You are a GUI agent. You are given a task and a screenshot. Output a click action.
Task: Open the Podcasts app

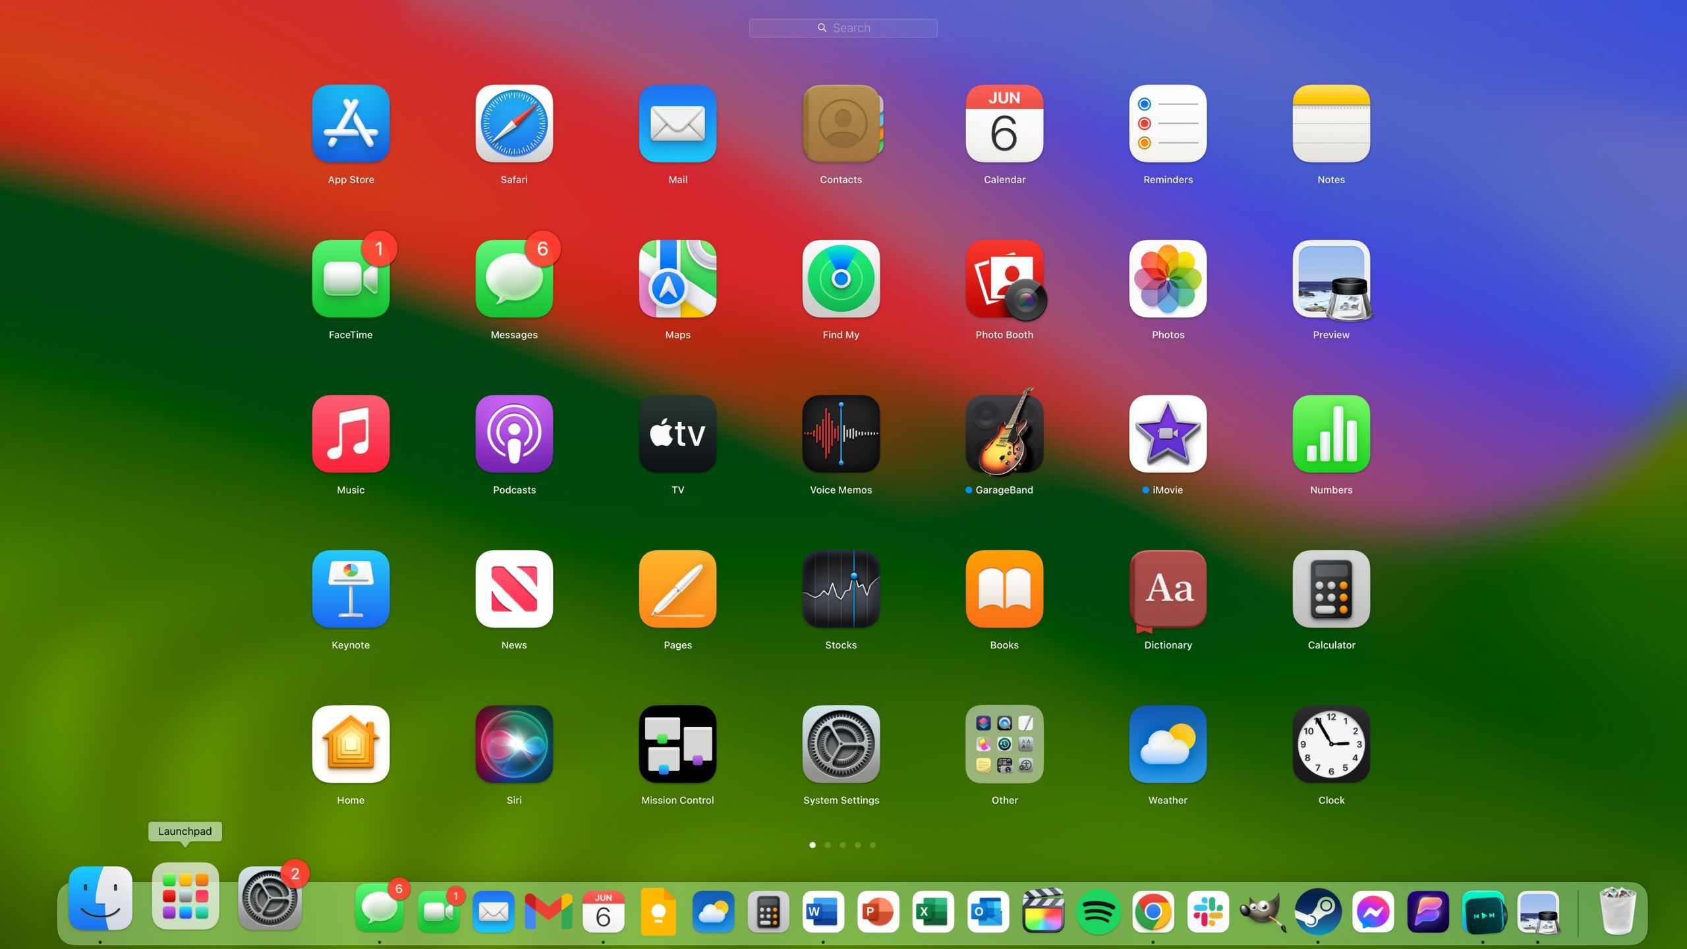pos(514,434)
